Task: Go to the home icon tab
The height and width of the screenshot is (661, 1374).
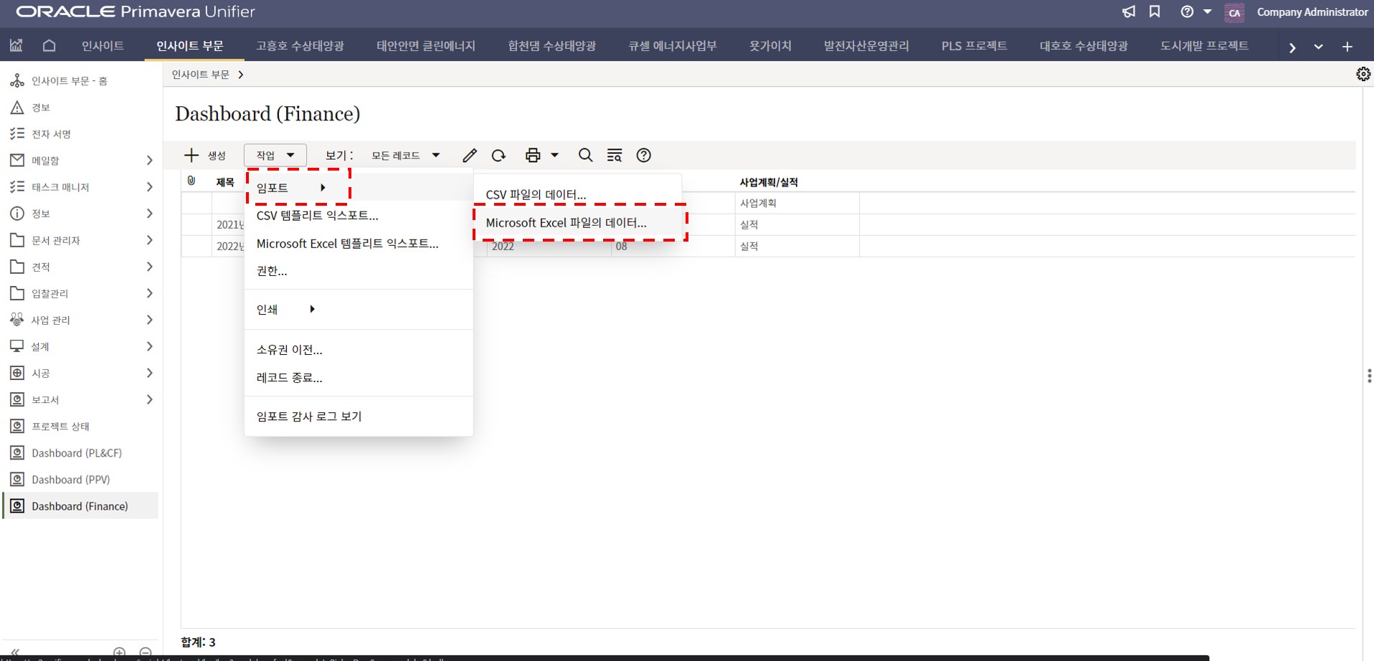Action: pyautogui.click(x=49, y=46)
